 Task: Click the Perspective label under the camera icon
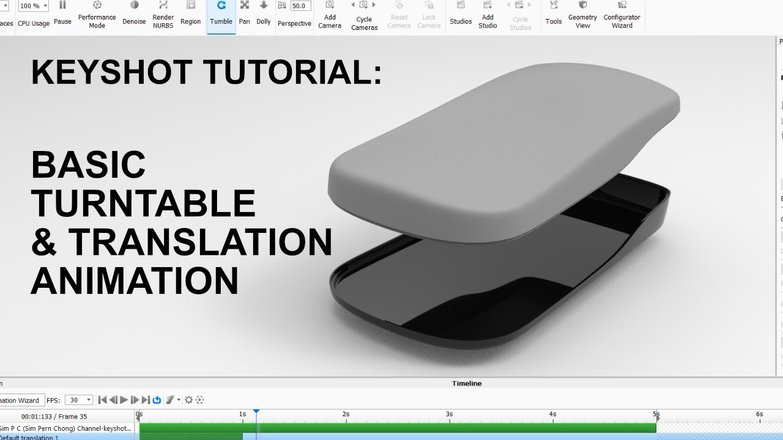(x=294, y=23)
